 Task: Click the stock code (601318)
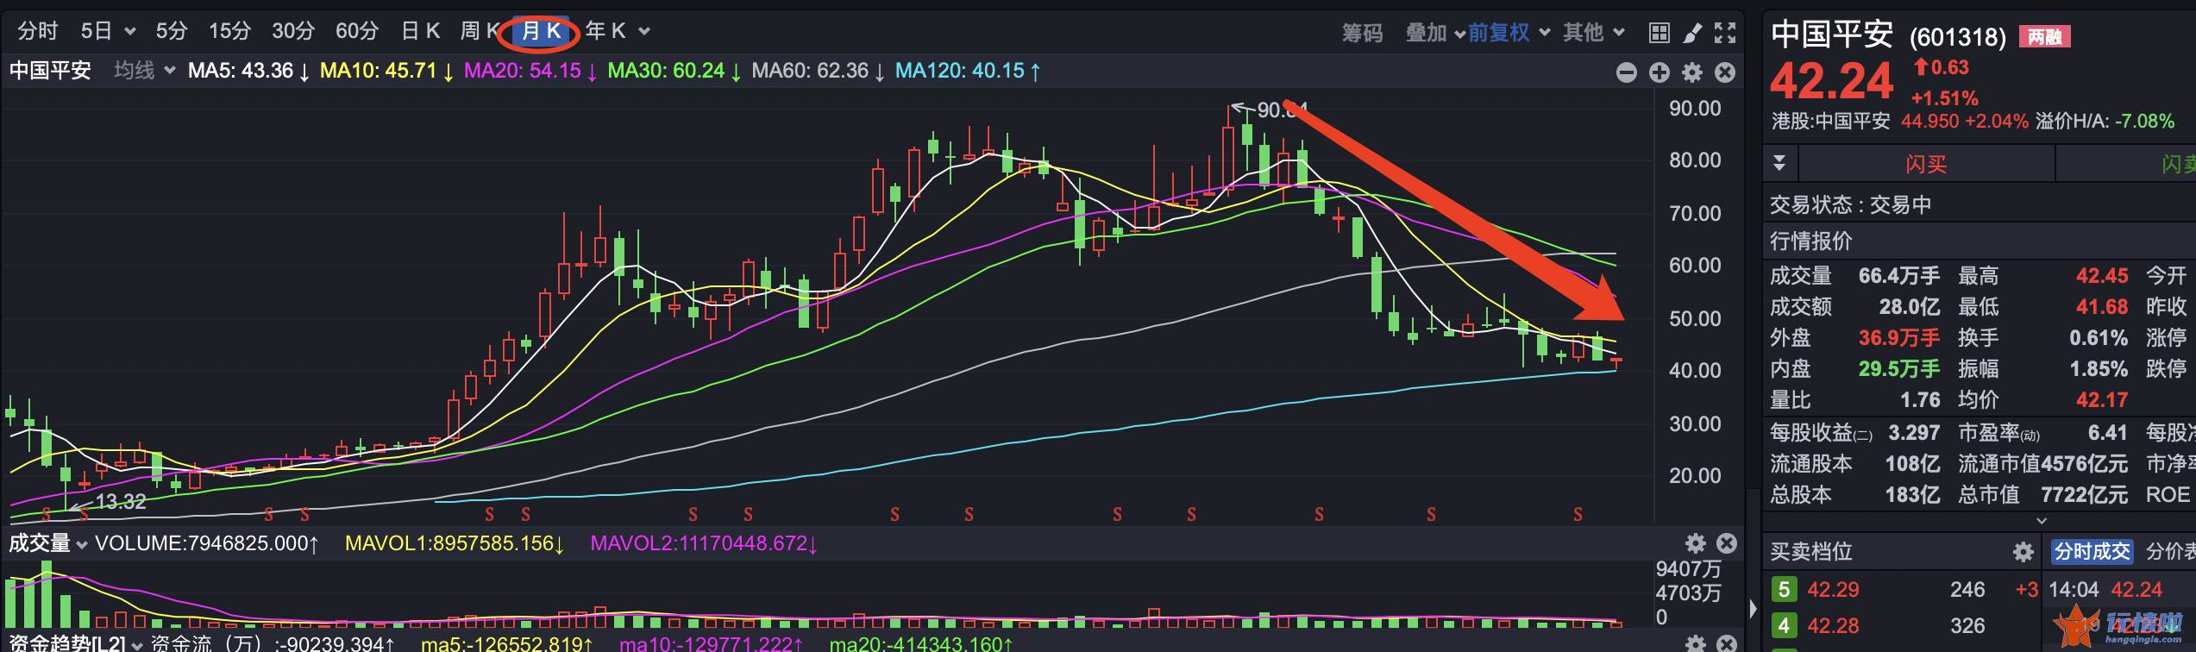click(x=1957, y=37)
